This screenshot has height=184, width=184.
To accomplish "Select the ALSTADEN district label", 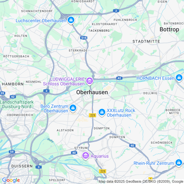I will tap(65, 130).
